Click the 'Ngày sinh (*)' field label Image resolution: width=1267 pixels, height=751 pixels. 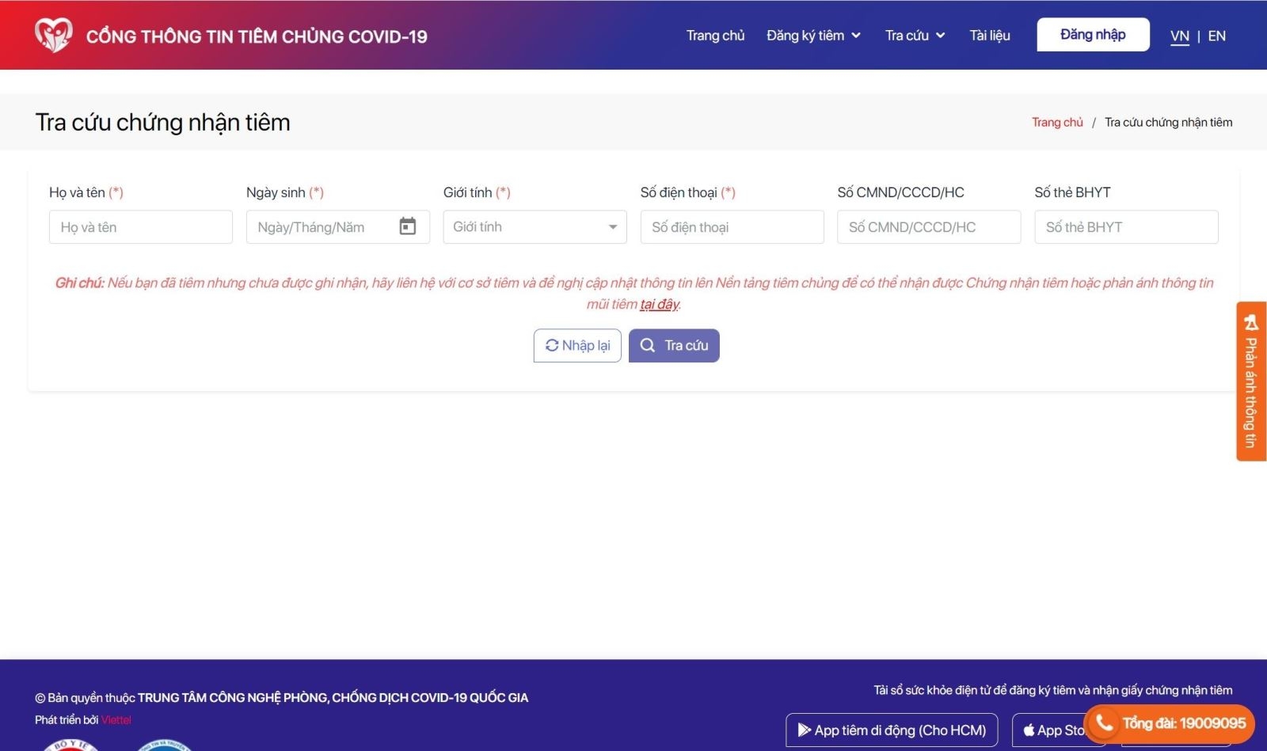[285, 192]
